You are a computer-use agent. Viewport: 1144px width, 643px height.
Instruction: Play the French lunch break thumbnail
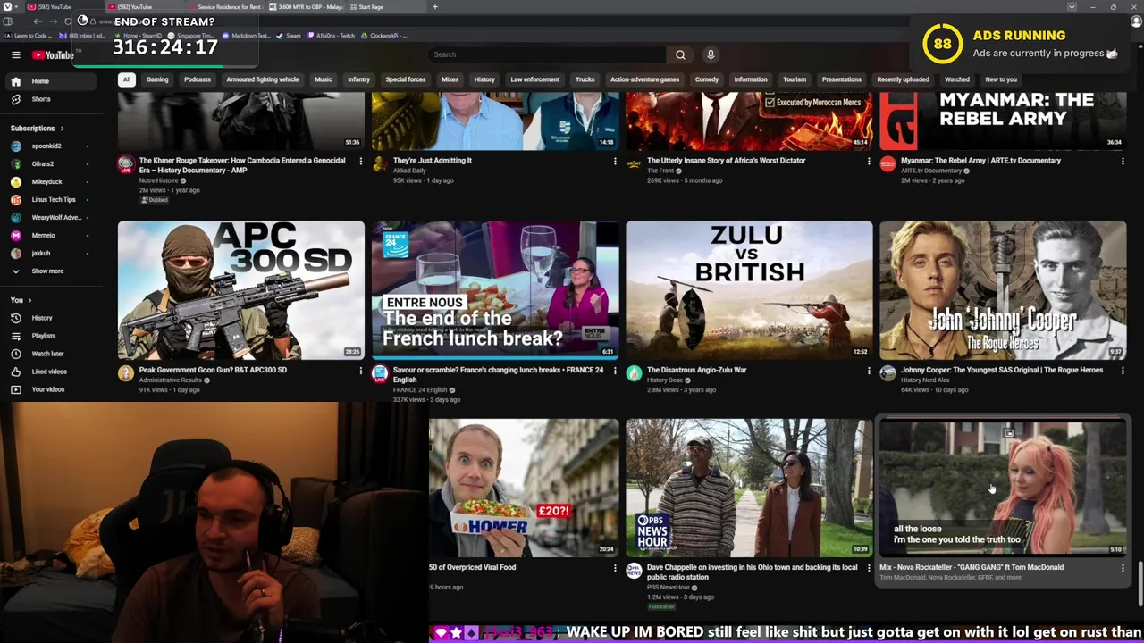[495, 290]
